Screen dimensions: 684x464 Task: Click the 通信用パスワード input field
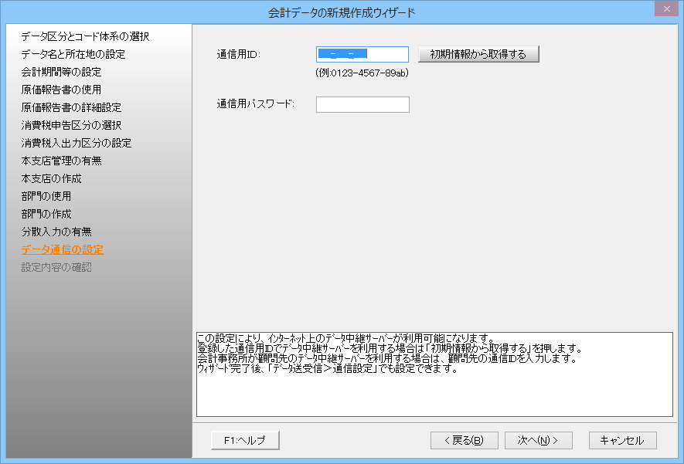pyautogui.click(x=362, y=104)
